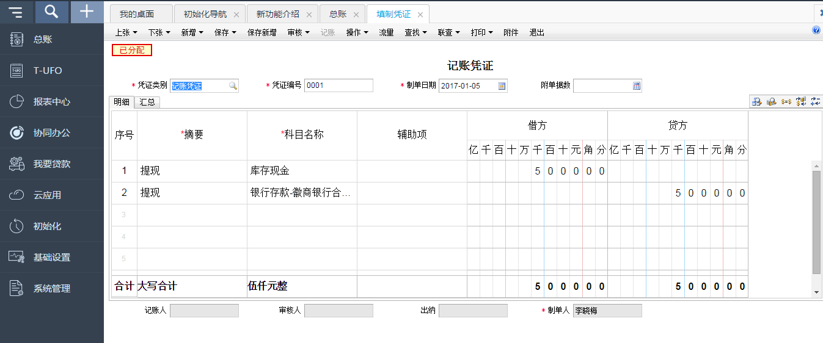The image size is (823, 343).
Task: Open 系统管理 in the sidebar
Action: tap(51, 289)
